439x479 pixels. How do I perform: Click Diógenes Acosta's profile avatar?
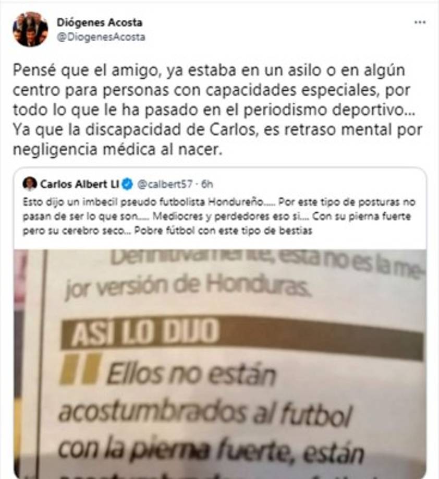[x=30, y=29]
